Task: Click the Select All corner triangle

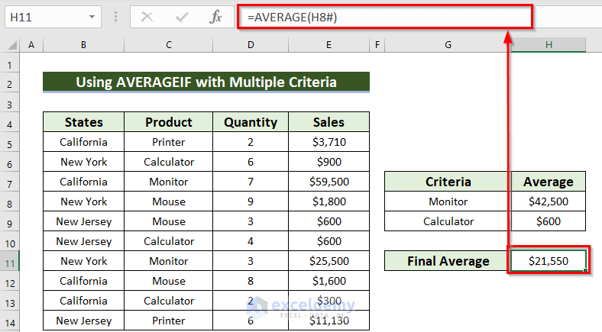Action: [11, 46]
